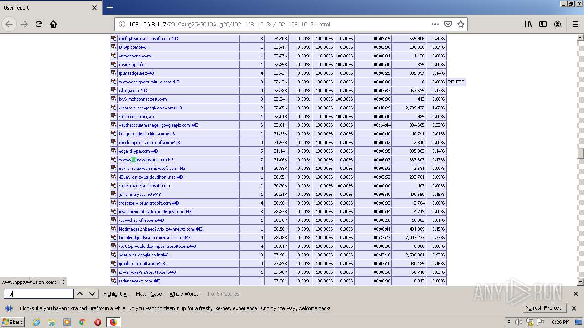This screenshot has width=584, height=328.
Task: Show hidden system tray icons
Action: point(509,322)
